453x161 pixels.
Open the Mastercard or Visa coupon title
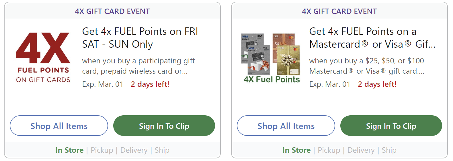click(x=372, y=38)
